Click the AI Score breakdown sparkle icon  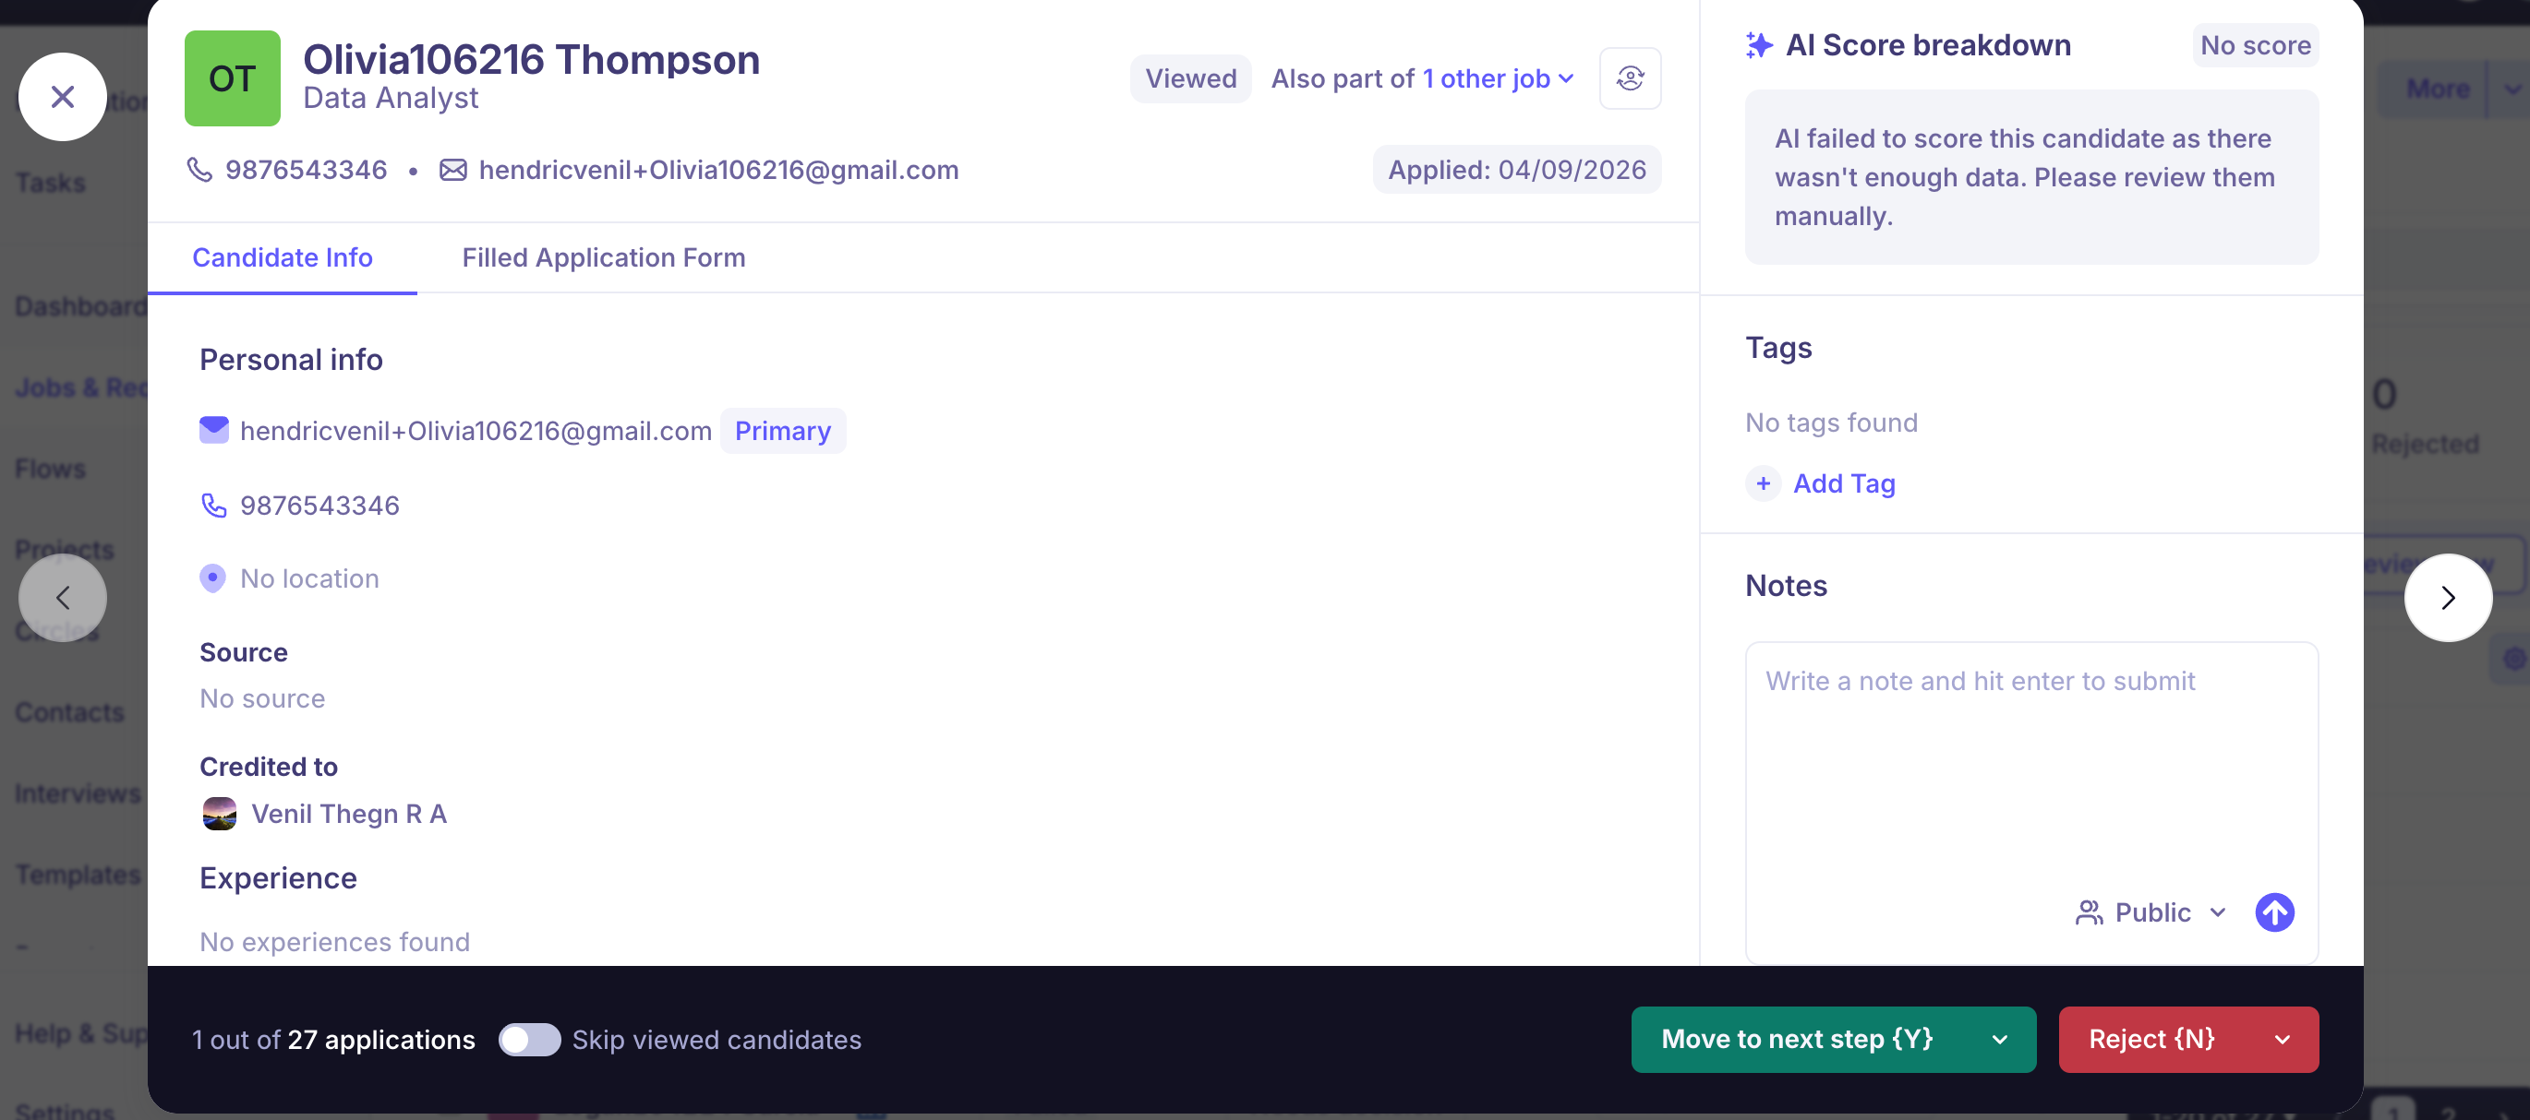1759,45
